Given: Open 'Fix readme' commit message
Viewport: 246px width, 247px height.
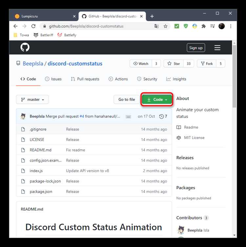Looking at the screenshot, I should pyautogui.click(x=75, y=150).
